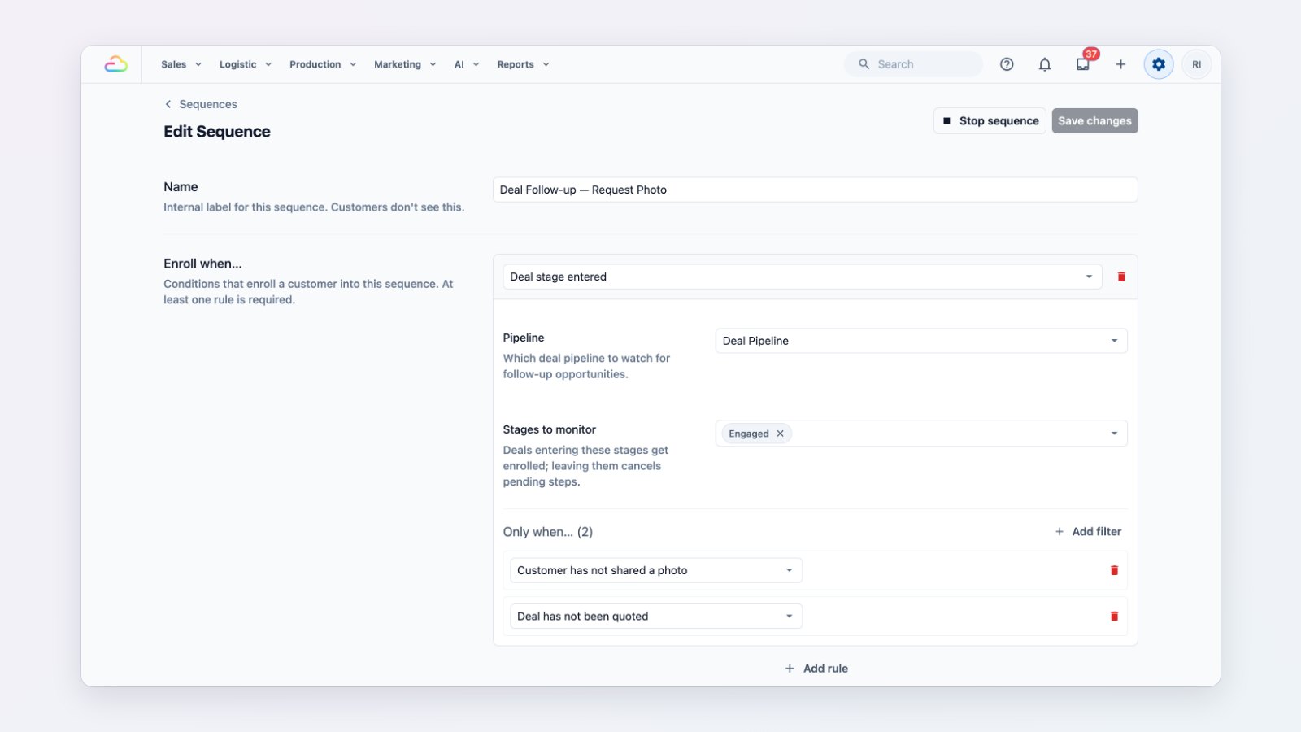Open the RI user avatar menu
This screenshot has width=1301, height=732.
pos(1197,64)
